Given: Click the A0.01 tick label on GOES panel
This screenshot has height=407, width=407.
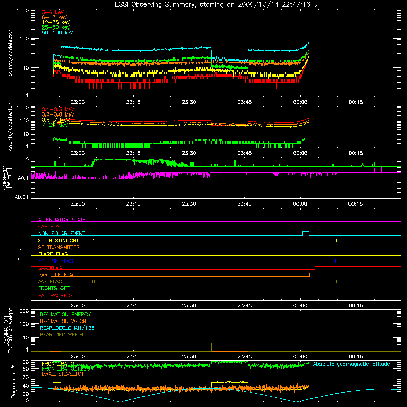Looking at the screenshot, I should coord(22,197).
